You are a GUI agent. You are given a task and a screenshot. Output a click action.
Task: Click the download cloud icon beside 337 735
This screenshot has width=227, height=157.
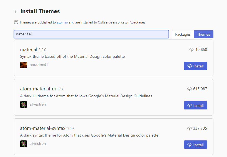pos(190,128)
